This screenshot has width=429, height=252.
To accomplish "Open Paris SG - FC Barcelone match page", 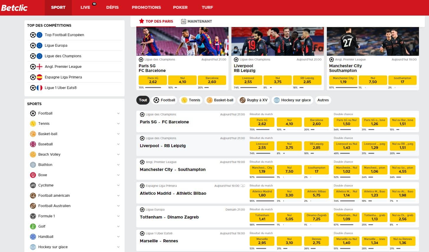I will (164, 122).
